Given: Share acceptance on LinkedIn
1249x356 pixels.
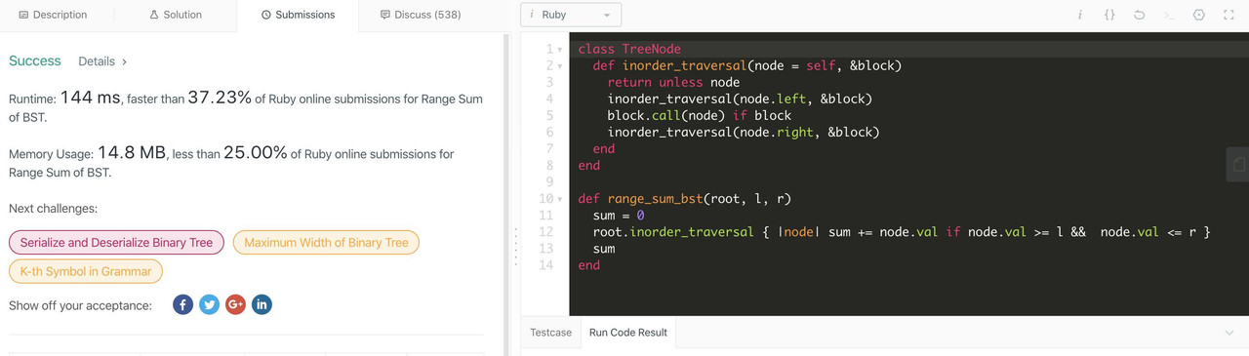Looking at the screenshot, I should click(x=262, y=304).
